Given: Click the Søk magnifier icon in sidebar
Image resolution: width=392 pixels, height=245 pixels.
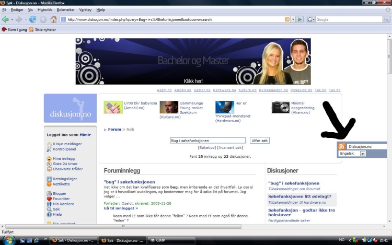Looking at the screenshot, I should point(49,209).
